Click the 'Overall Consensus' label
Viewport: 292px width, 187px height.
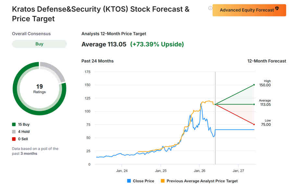[x=31, y=34]
